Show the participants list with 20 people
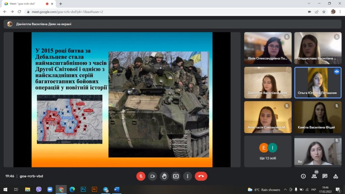Screen dimensions: 345x194 314,176
